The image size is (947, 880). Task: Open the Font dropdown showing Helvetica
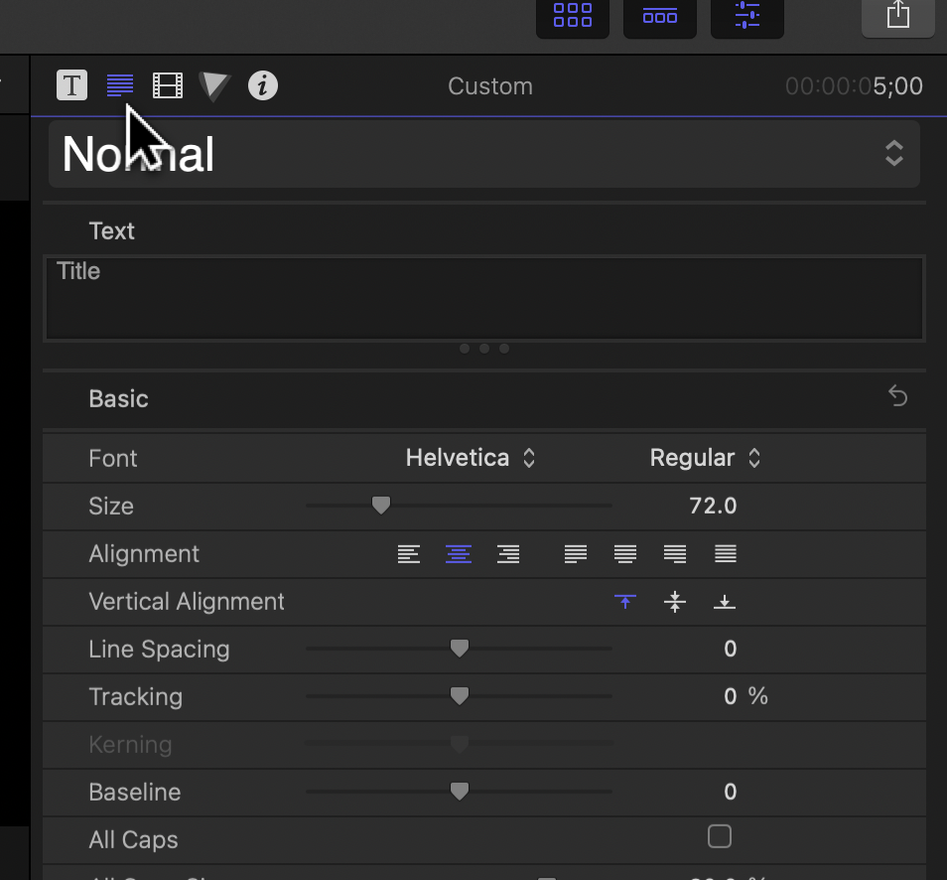[x=471, y=458]
